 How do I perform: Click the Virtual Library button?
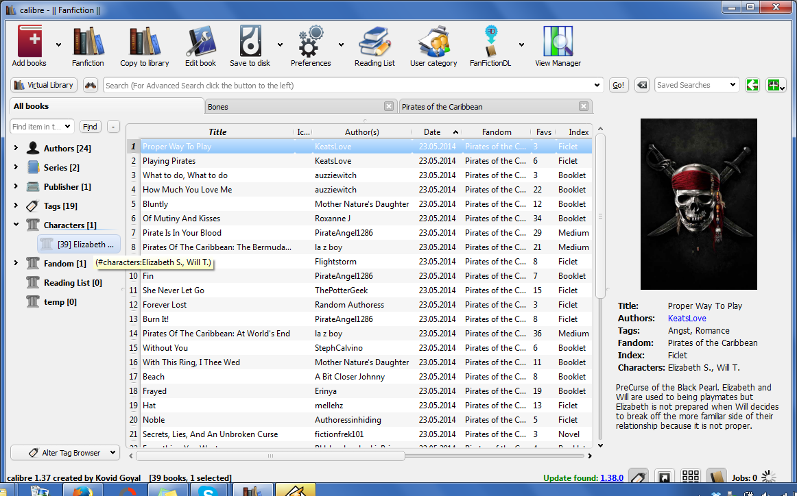[44, 85]
